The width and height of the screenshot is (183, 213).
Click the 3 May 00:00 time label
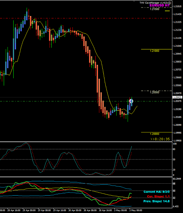point(120,210)
